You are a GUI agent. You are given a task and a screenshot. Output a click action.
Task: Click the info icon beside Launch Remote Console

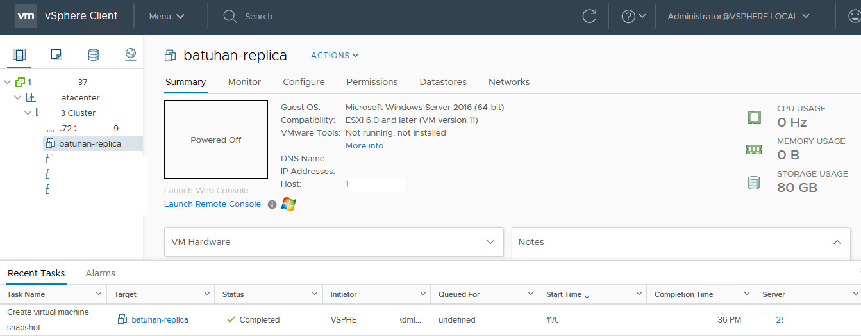[272, 204]
